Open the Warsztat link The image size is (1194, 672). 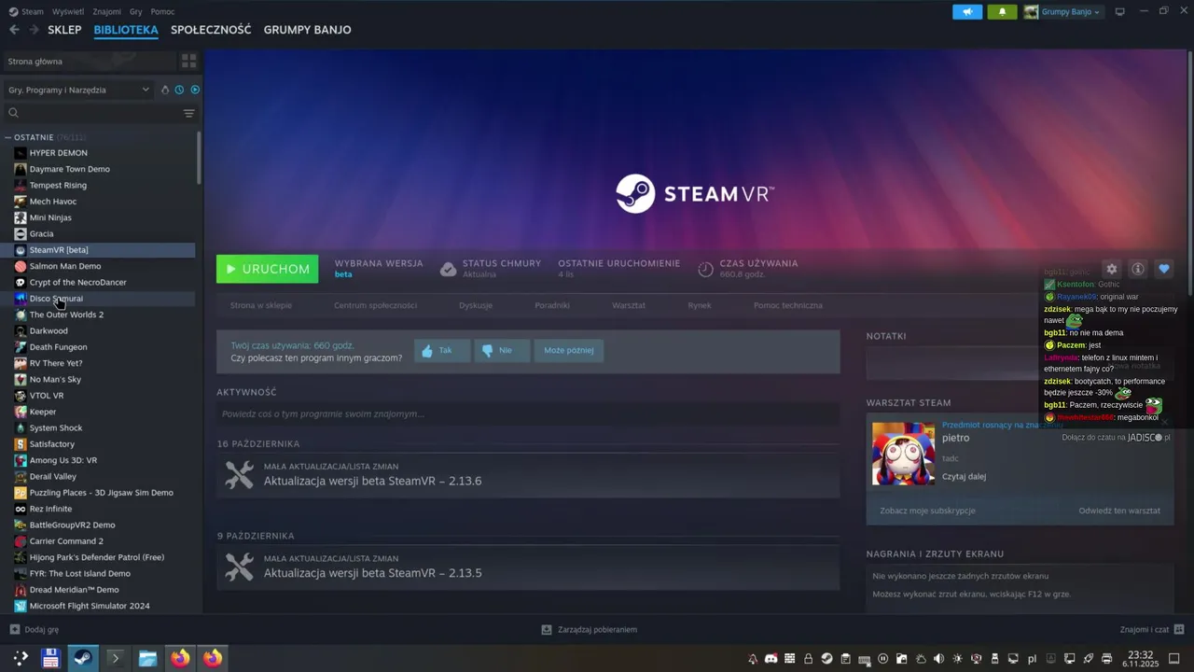coord(629,305)
